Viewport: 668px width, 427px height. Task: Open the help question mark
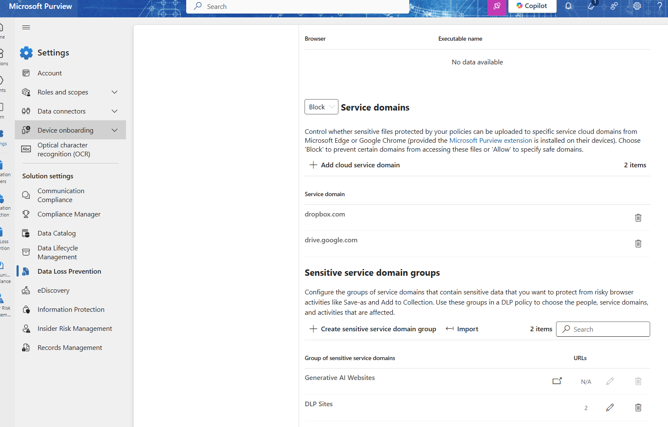(660, 6)
